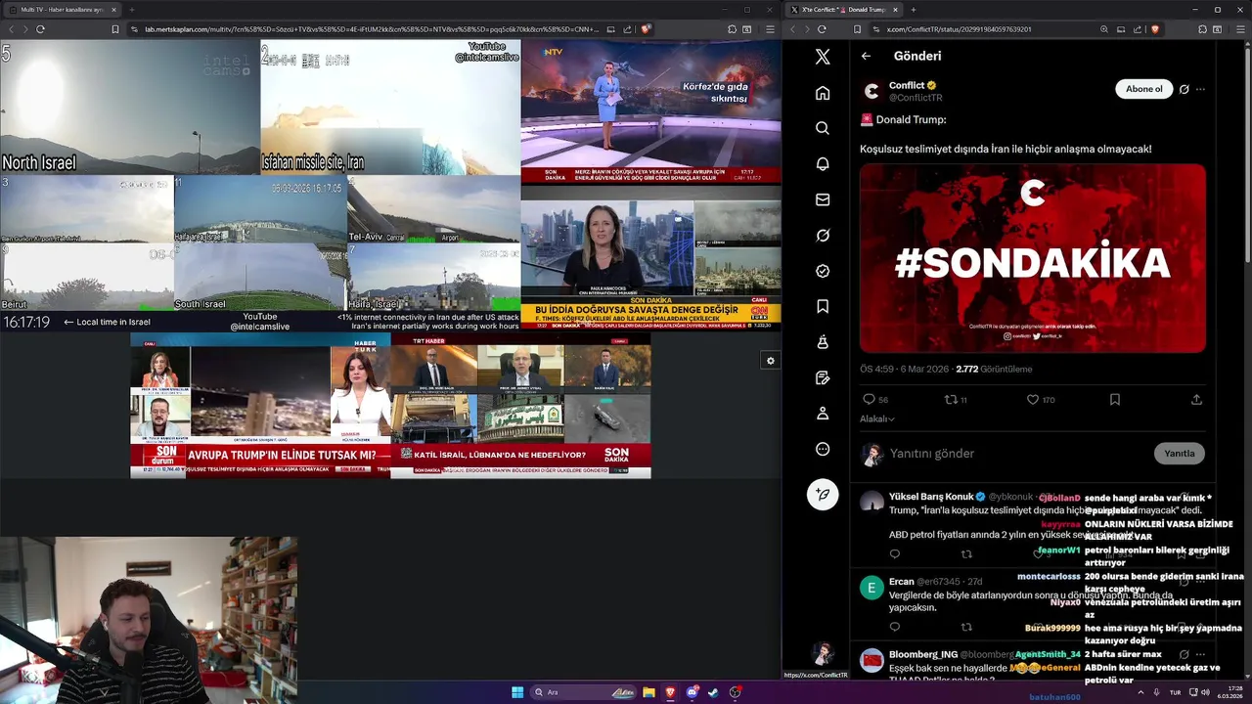This screenshot has width=1252, height=704.
Task: Click the Conflict profile avatar
Action: 871,92
